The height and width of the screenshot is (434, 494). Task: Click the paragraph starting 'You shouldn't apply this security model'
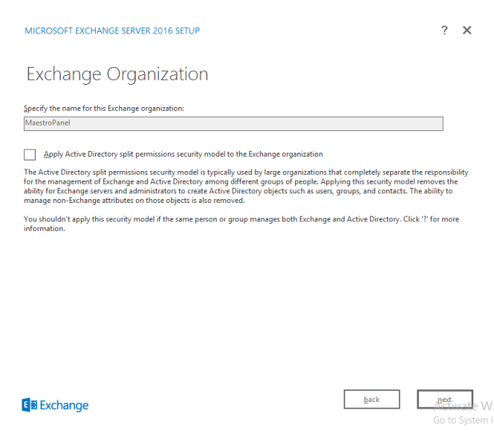coord(241,224)
